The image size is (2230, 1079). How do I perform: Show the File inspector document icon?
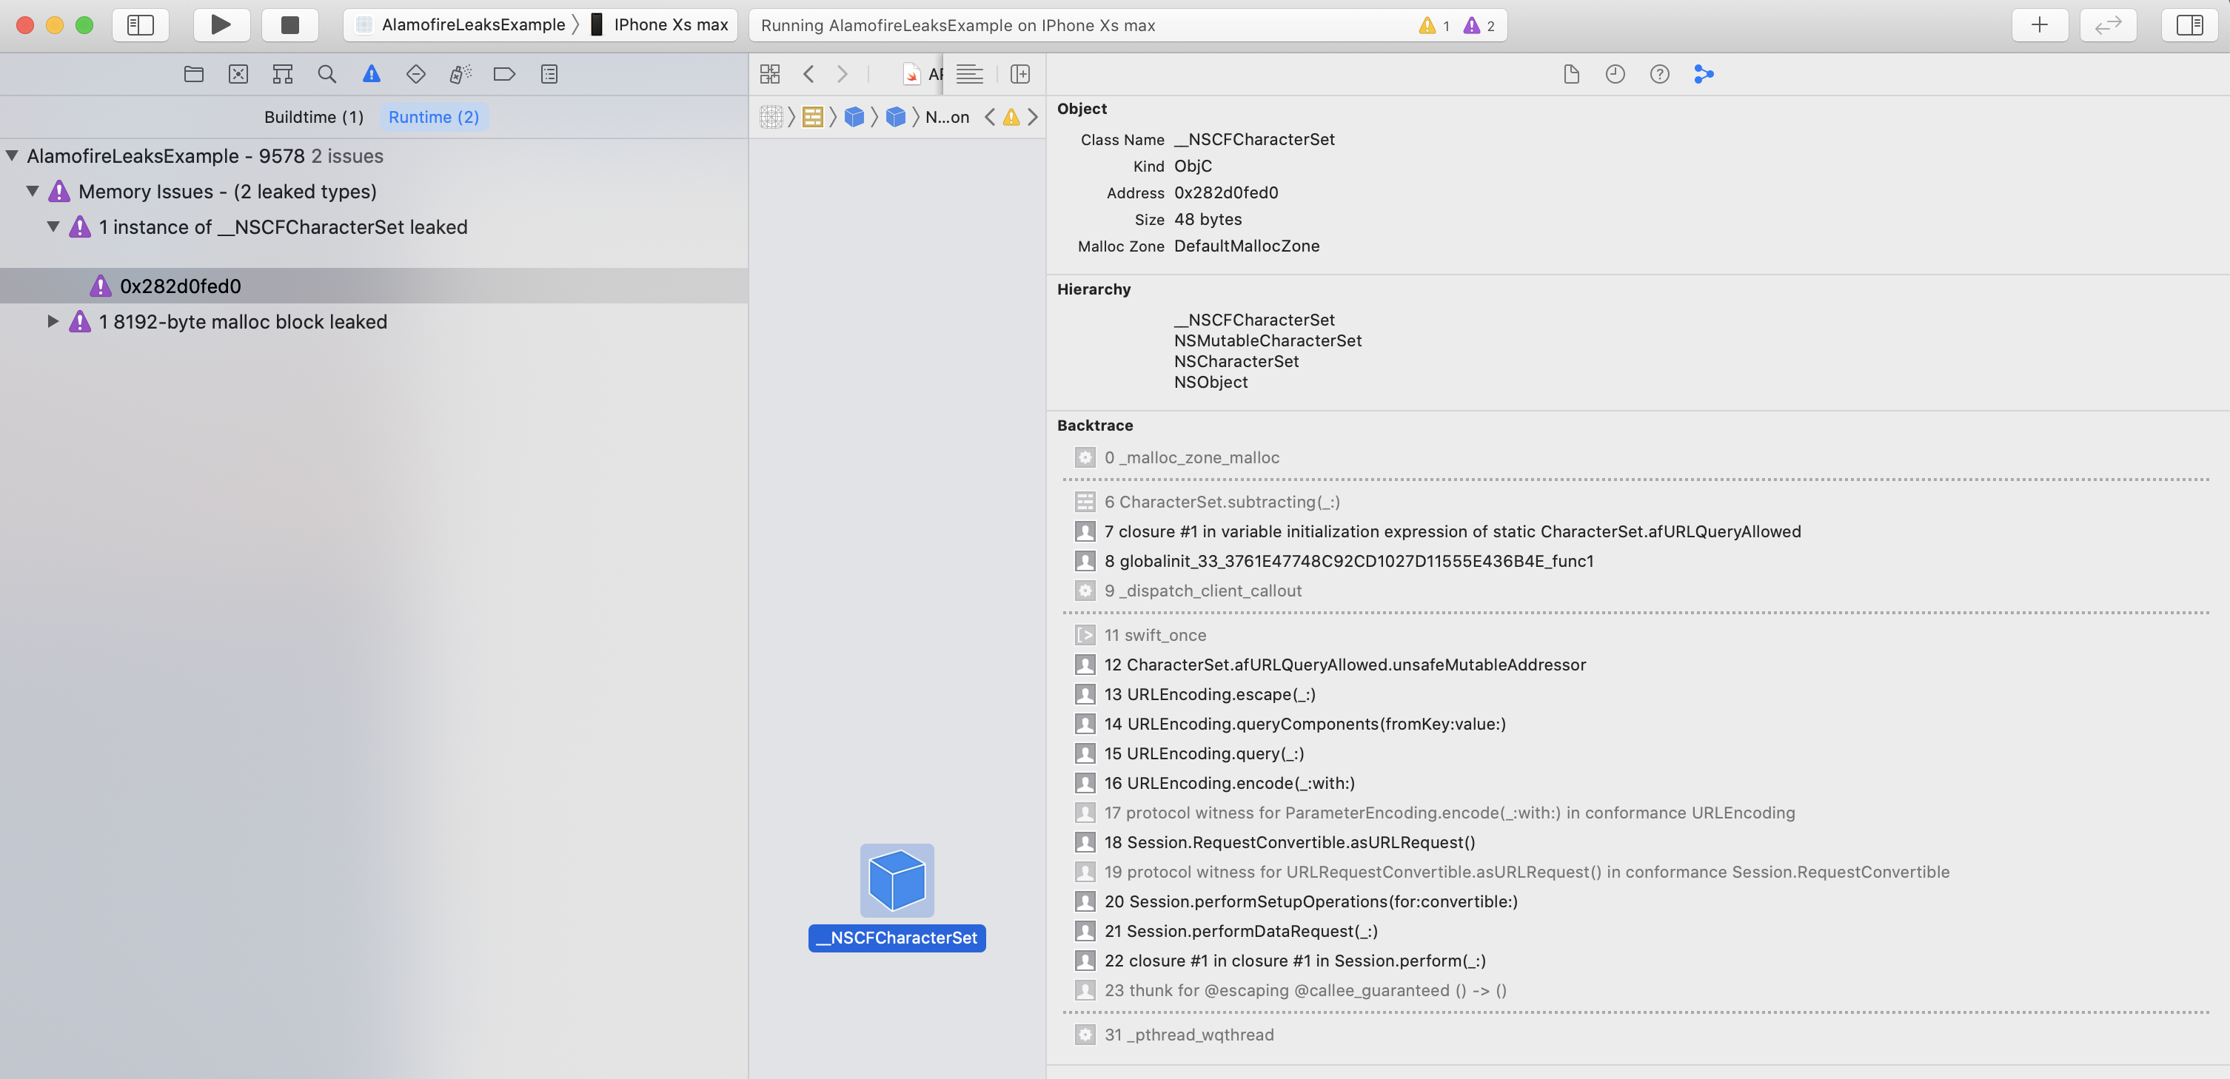coord(1572,73)
